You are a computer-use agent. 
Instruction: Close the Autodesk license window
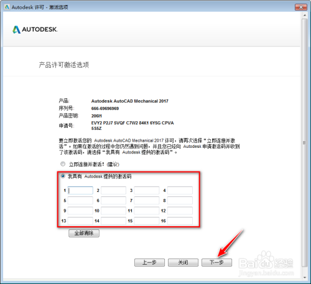pos(301,7)
